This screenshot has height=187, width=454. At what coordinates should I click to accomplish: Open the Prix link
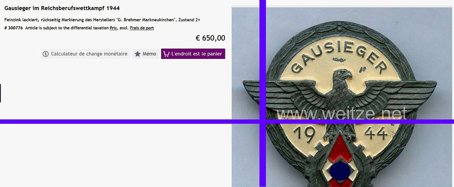point(114,28)
